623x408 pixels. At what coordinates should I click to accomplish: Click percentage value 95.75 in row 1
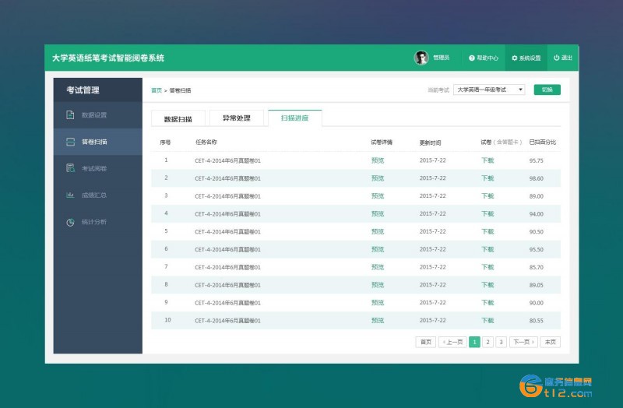[x=536, y=161]
